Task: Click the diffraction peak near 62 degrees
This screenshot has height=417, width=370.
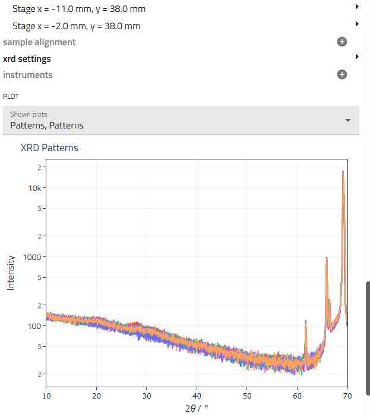Action: click(305, 324)
